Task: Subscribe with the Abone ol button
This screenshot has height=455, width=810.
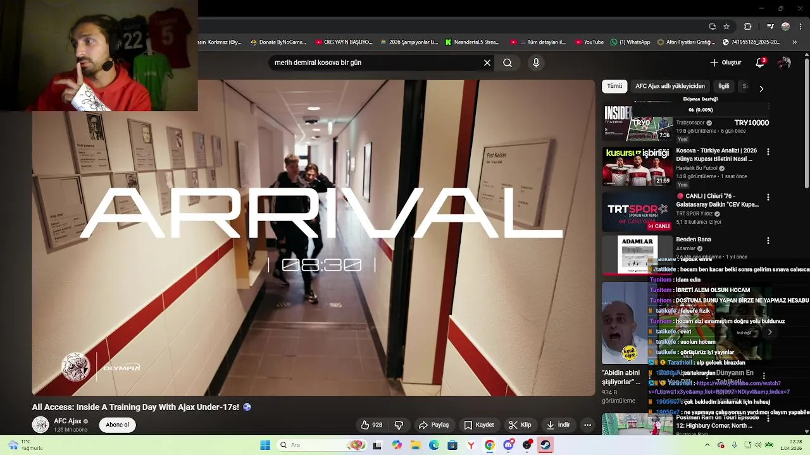Action: pyautogui.click(x=117, y=425)
